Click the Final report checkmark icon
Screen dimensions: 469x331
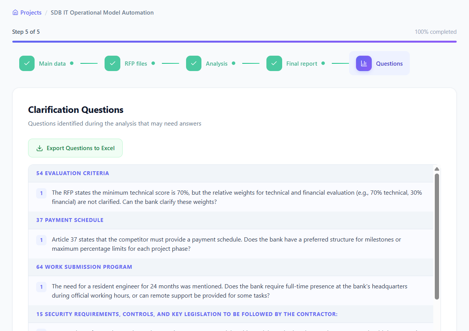tap(274, 63)
